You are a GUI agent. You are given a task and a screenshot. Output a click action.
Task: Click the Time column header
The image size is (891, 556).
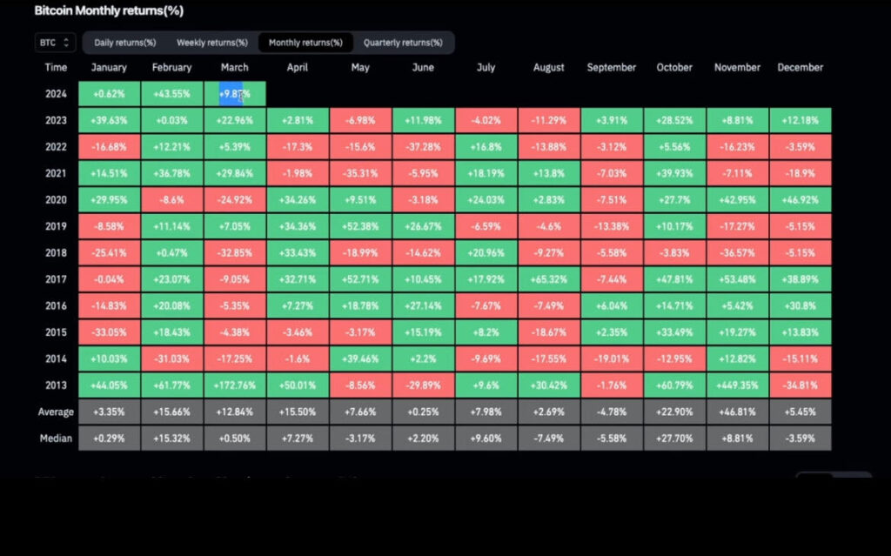pyautogui.click(x=56, y=67)
